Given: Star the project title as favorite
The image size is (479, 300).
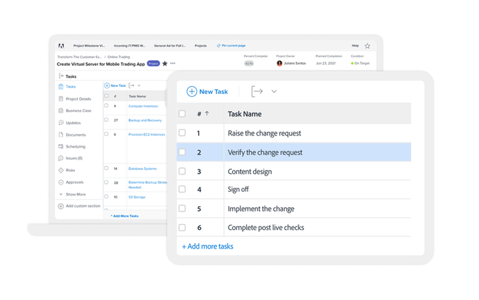Looking at the screenshot, I should click(x=165, y=63).
